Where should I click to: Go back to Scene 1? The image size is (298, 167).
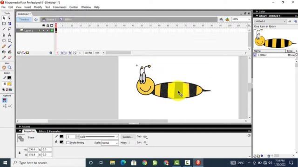point(49,19)
